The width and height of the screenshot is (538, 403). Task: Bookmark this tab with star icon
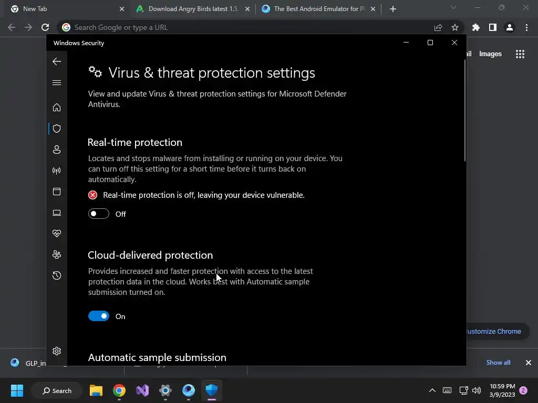[x=455, y=27]
